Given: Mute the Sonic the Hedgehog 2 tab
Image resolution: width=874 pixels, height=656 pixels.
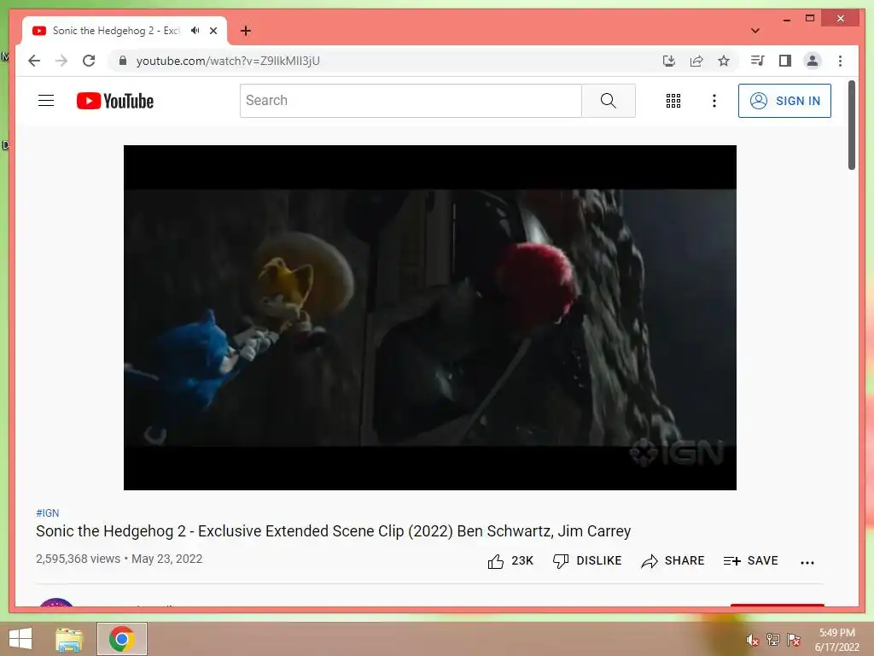Looking at the screenshot, I should (195, 31).
